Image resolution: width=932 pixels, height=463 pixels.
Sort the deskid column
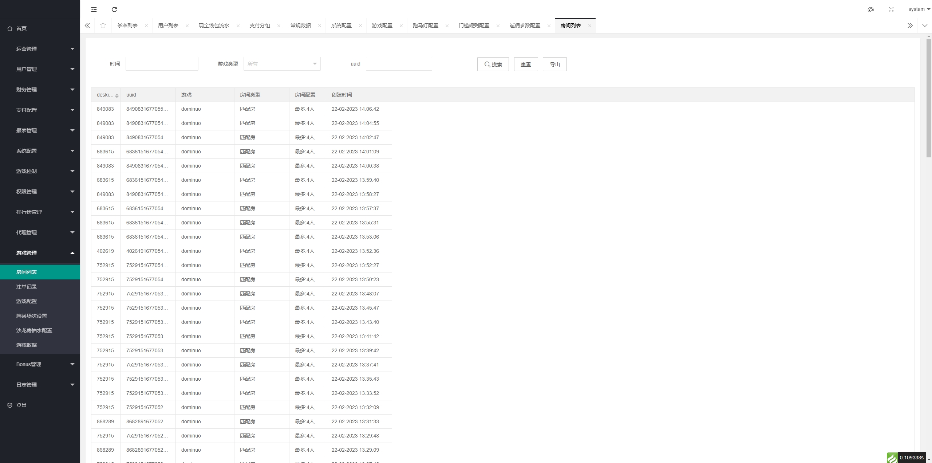[116, 95]
